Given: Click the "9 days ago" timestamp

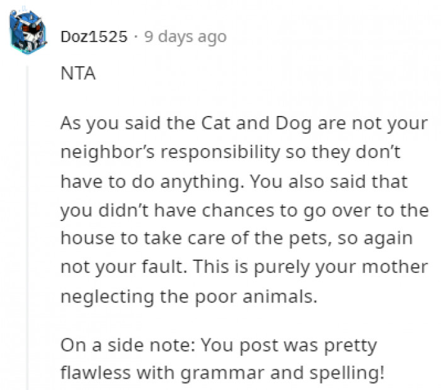Looking at the screenshot, I should (185, 37).
